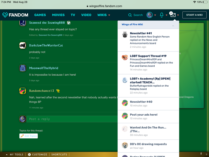Click the Search magnifier icon
The width and height of the screenshot is (209, 157).
coord(130,15)
